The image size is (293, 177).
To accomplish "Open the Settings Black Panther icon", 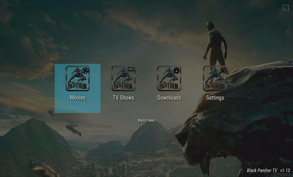I will 215,78.
